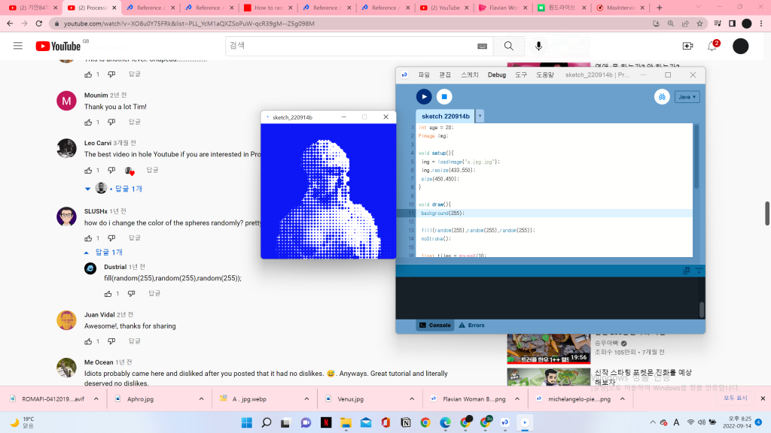Dislike Leo Carvi's comment
This screenshot has width=771, height=433.
pos(111,170)
